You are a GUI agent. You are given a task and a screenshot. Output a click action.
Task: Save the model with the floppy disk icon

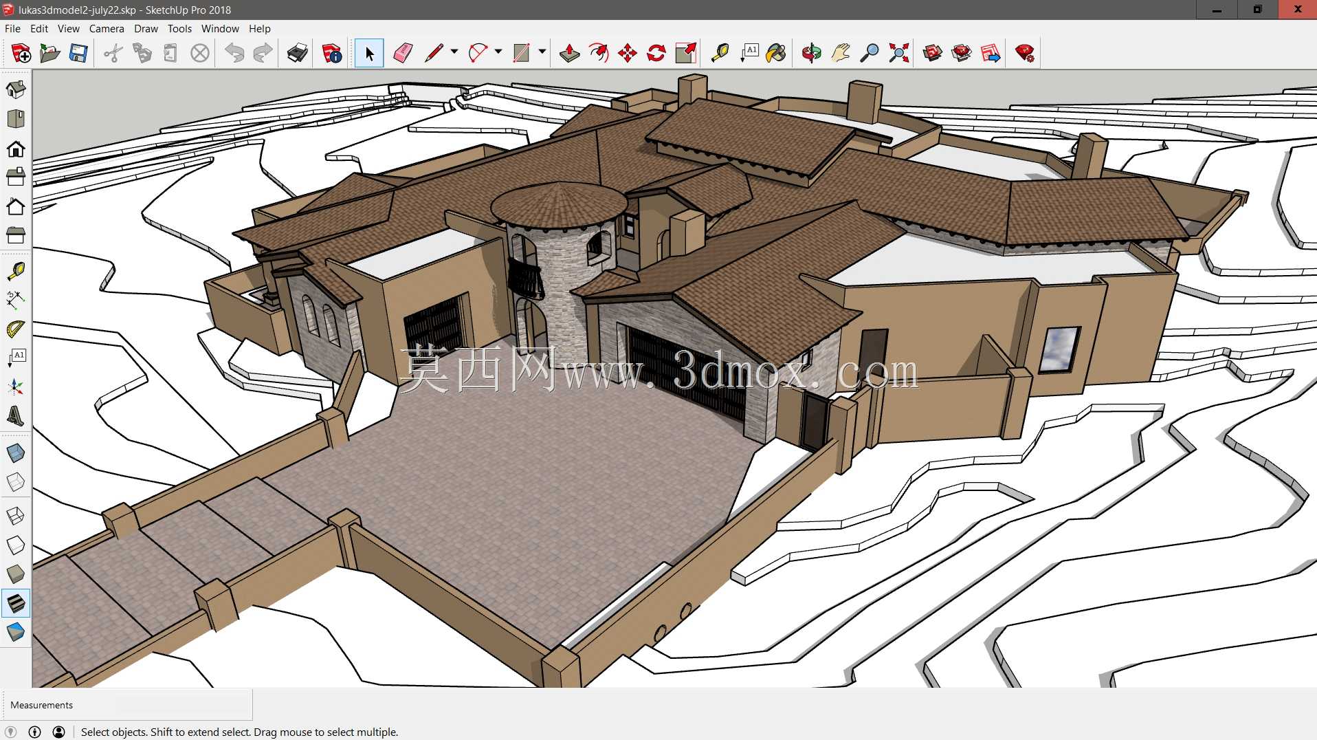[x=78, y=53]
